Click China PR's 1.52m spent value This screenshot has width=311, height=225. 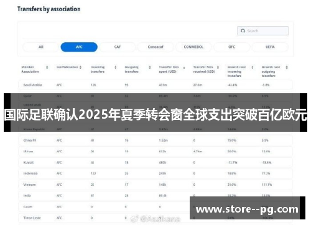164,140
